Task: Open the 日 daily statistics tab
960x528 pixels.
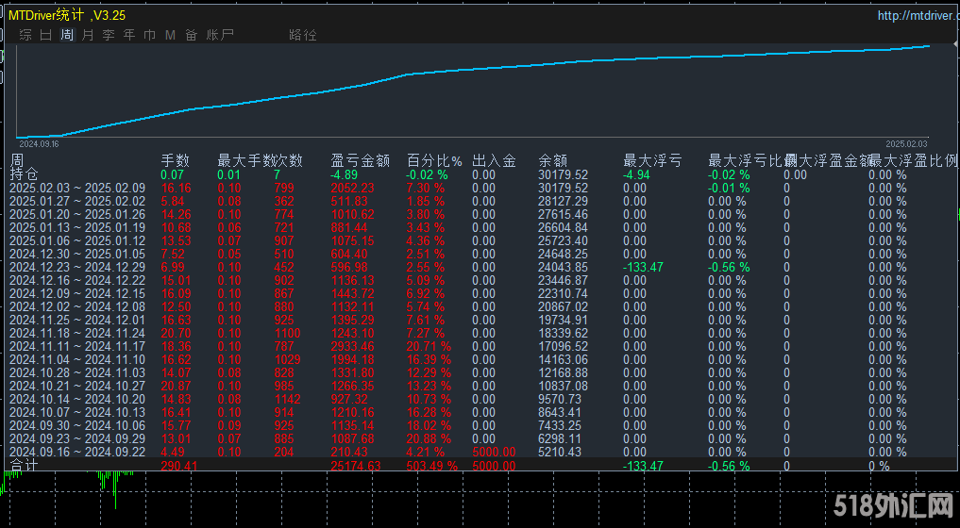Action: tap(46, 35)
